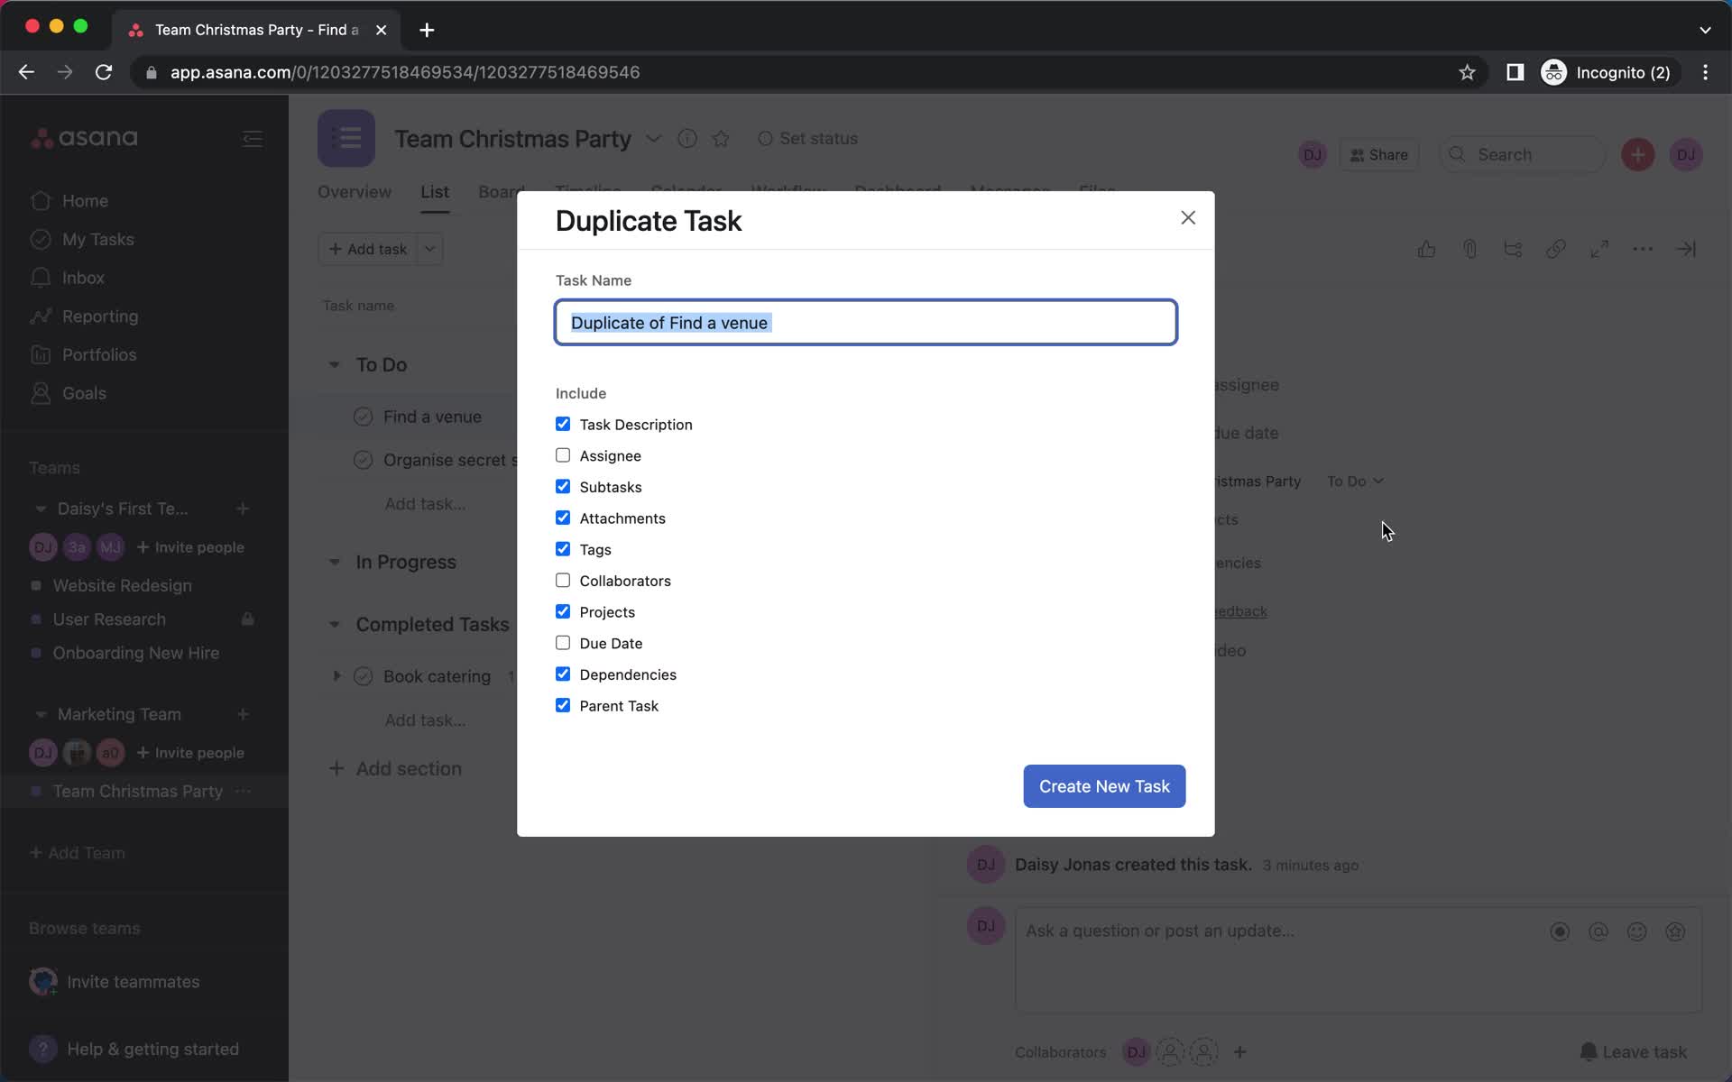Uncheck the Task Description checkbox
This screenshot has width=1732, height=1082.
tap(563, 424)
